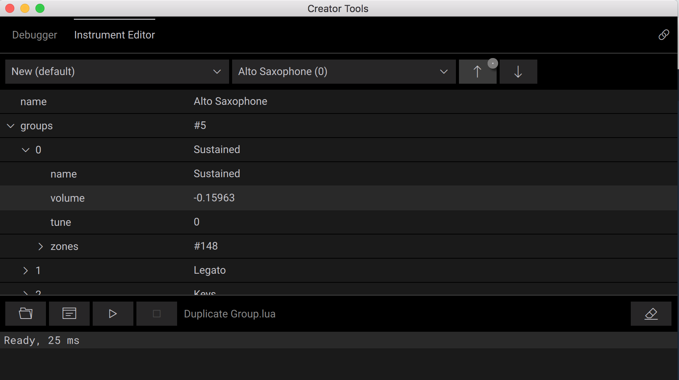The height and width of the screenshot is (380, 679).
Task: Click the green macOS zoom button
Action: tap(40, 8)
